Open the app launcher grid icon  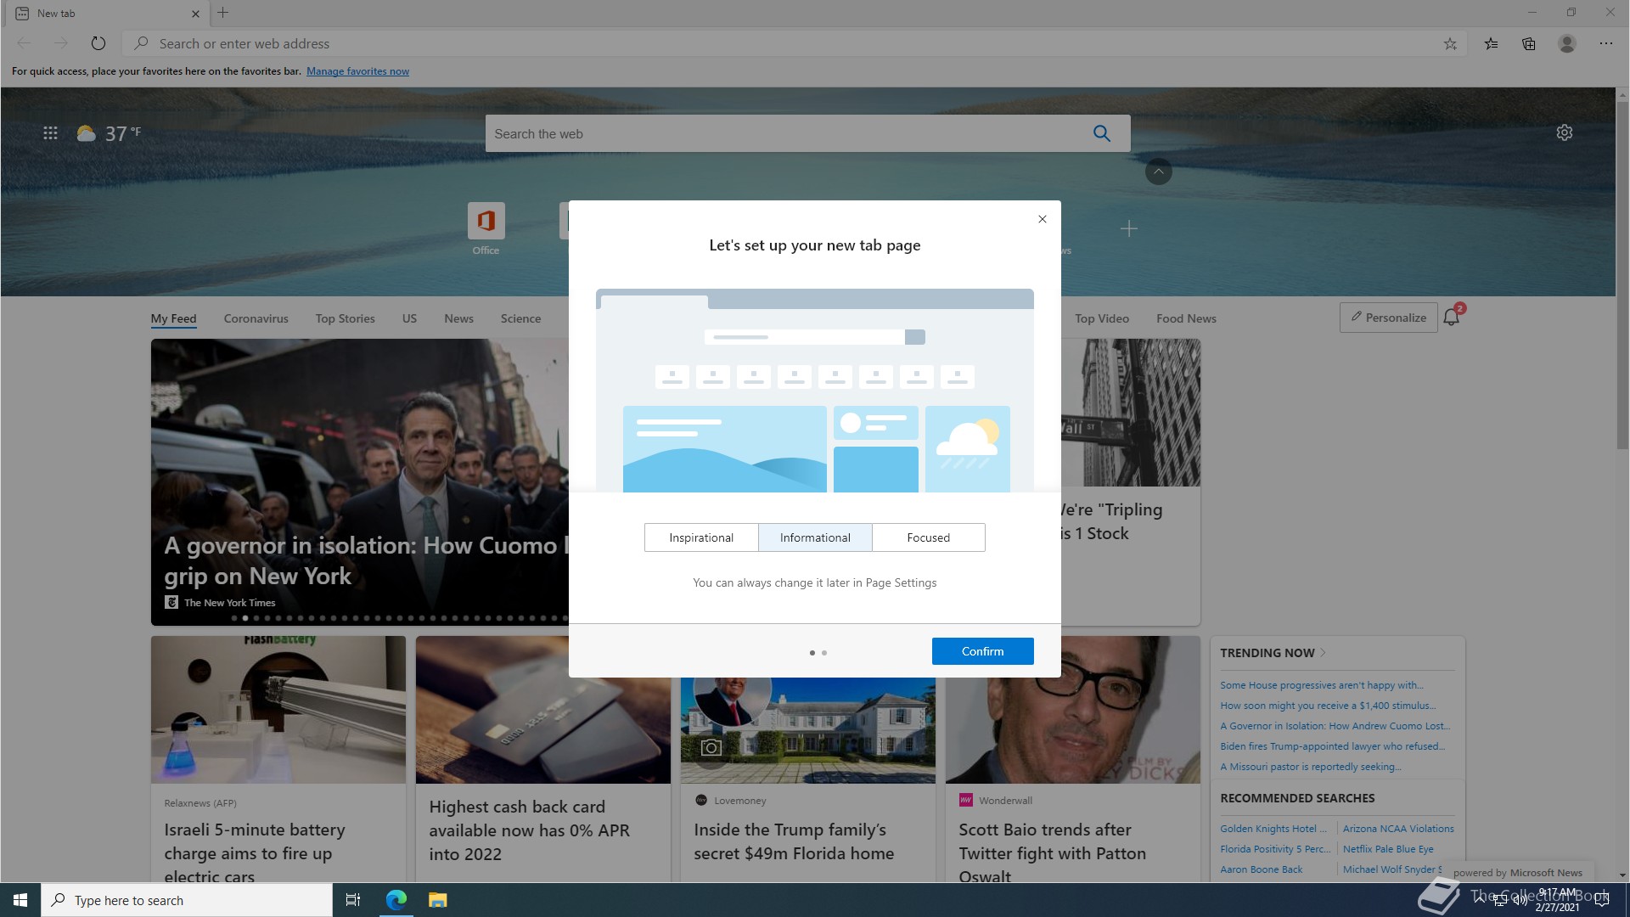click(50, 133)
